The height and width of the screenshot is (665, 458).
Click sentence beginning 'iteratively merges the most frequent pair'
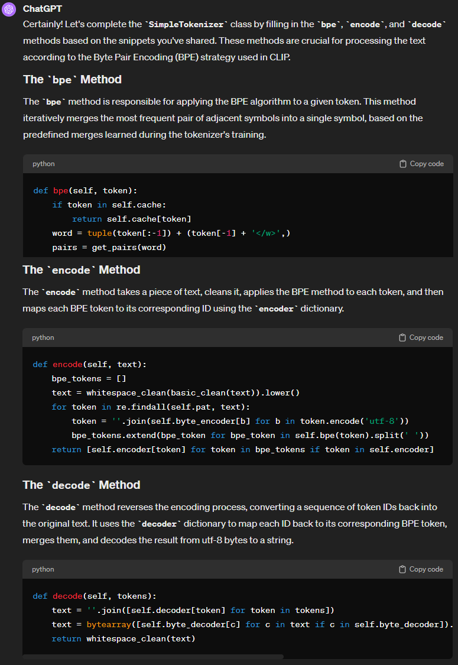coord(223,118)
